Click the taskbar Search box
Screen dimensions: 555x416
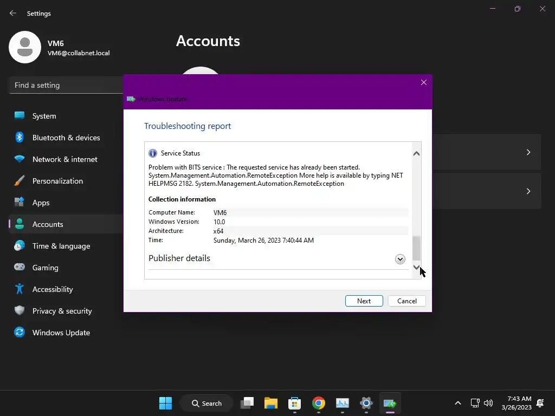coord(206,403)
